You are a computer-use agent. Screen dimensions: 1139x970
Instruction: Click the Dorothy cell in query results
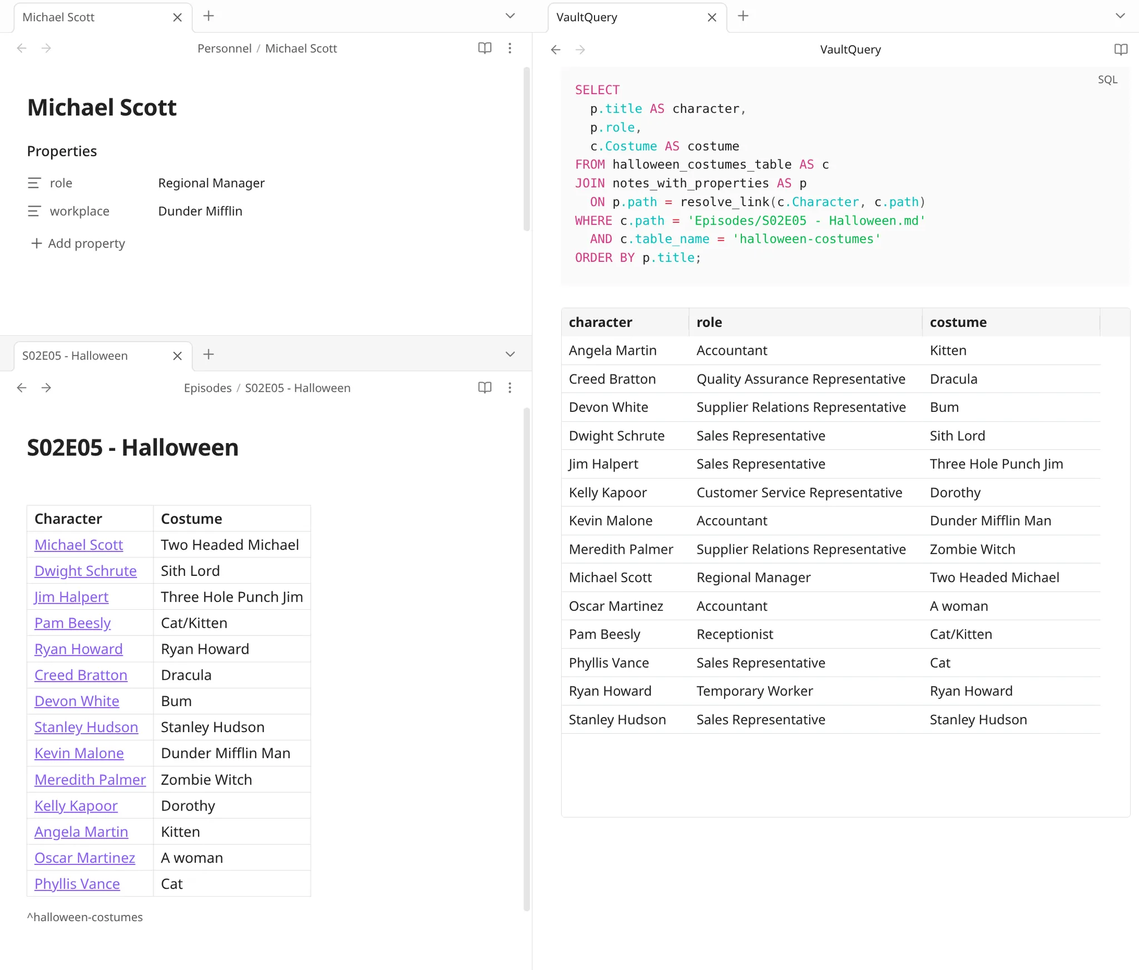click(x=1011, y=493)
